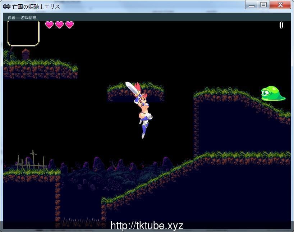Click the first pink heart life icon

49,25
